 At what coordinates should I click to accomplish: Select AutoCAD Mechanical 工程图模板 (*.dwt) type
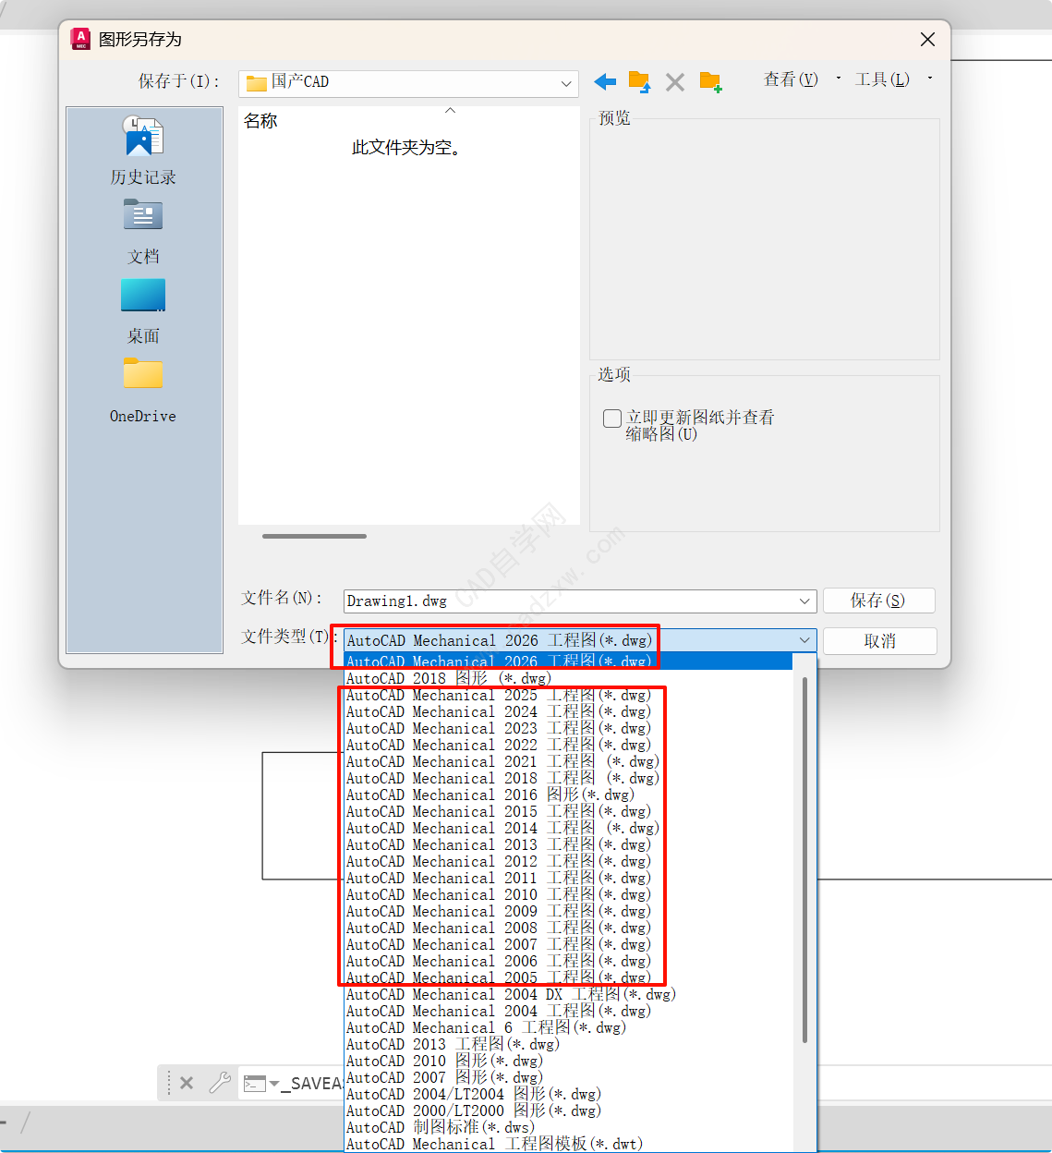tap(568, 1144)
